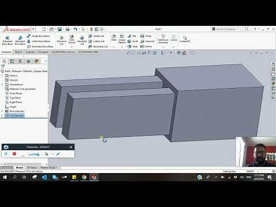Image resolution: width=276 pixels, height=207 pixels.
Task: Open Chrome from the taskbar
Action: [84, 177]
